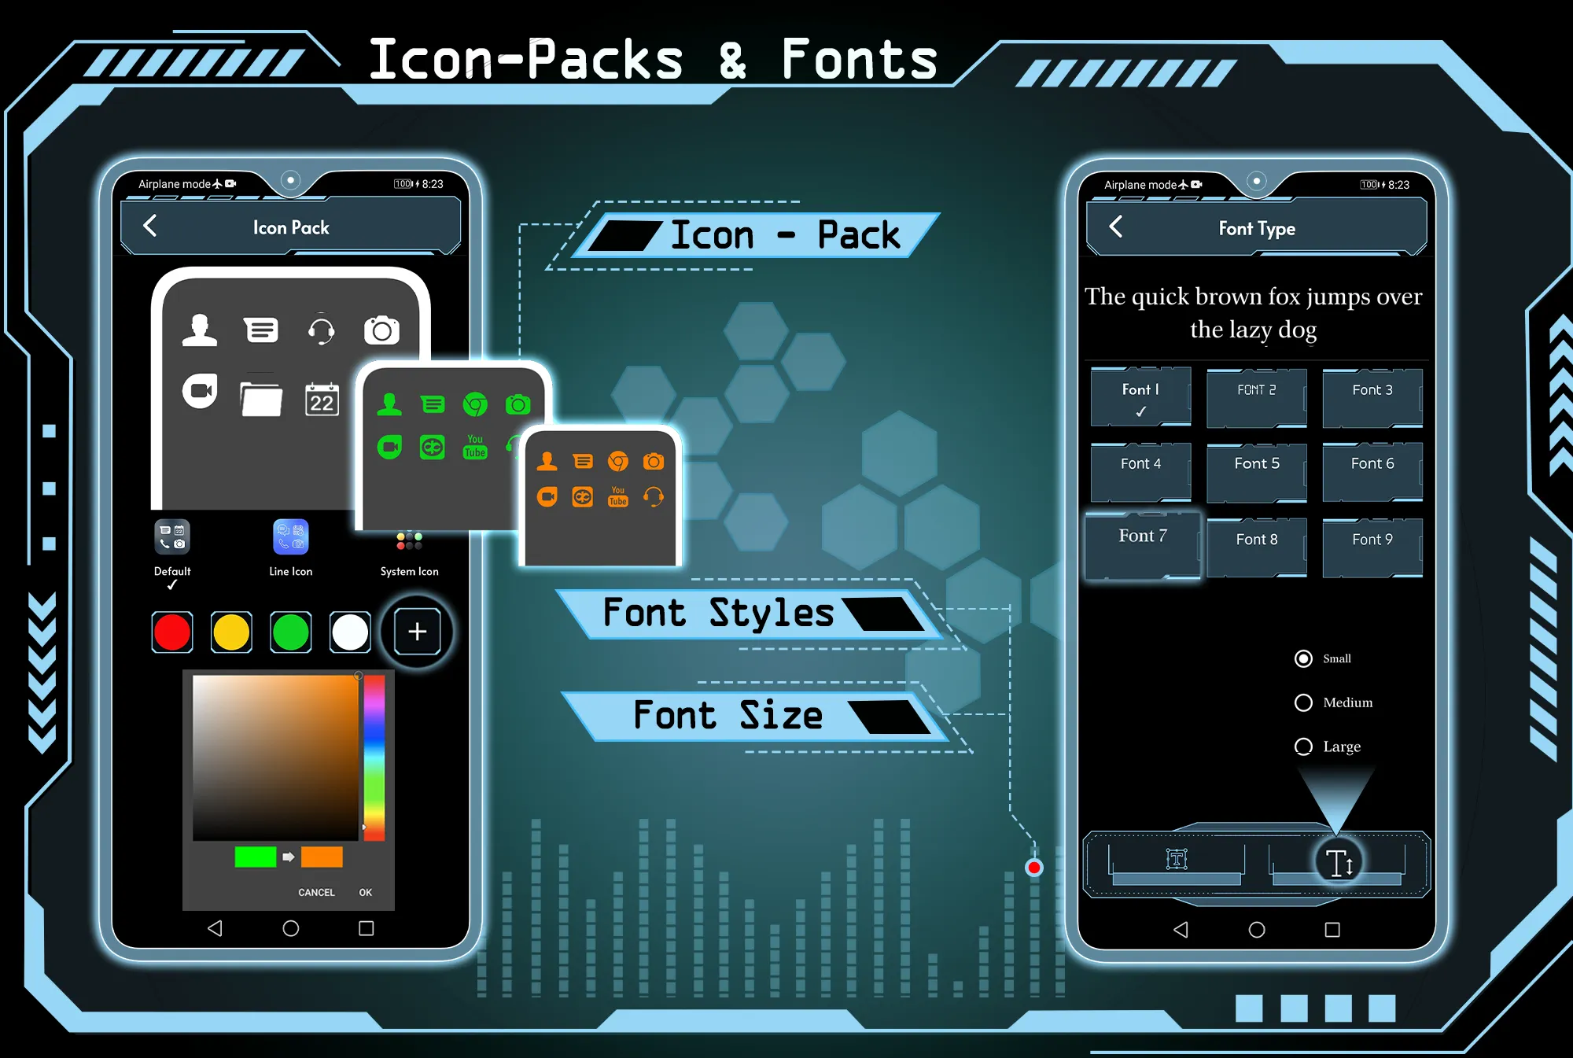Screen dimensions: 1573x1058
Task: Select the green icon color theme
Action: [293, 631]
